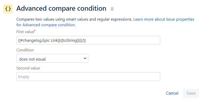
Task: Focus the Second value field showing 'Empty'
Action: pyautogui.click(x=88, y=77)
